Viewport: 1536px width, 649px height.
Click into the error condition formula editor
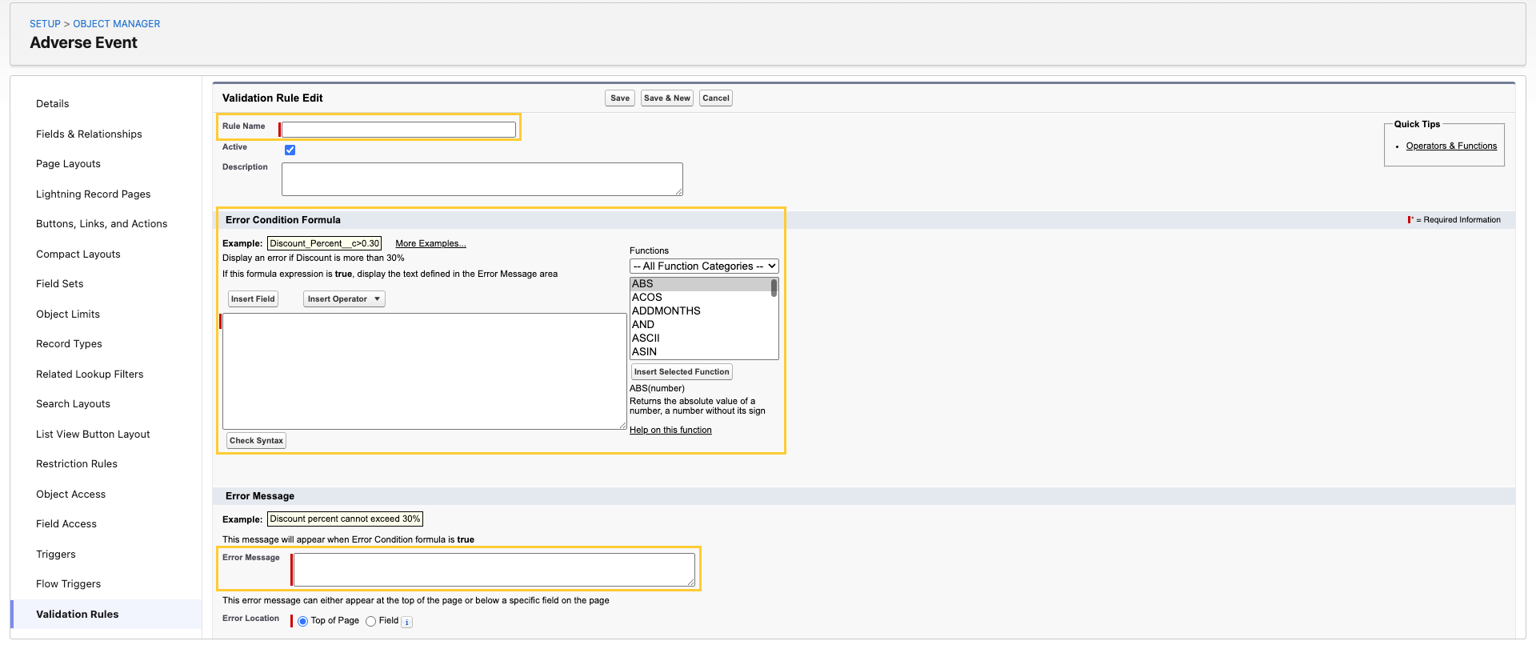pos(424,371)
